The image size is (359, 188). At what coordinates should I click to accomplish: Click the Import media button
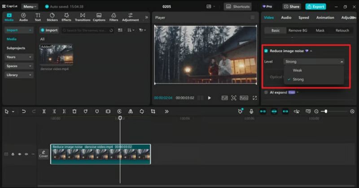[x=49, y=30]
